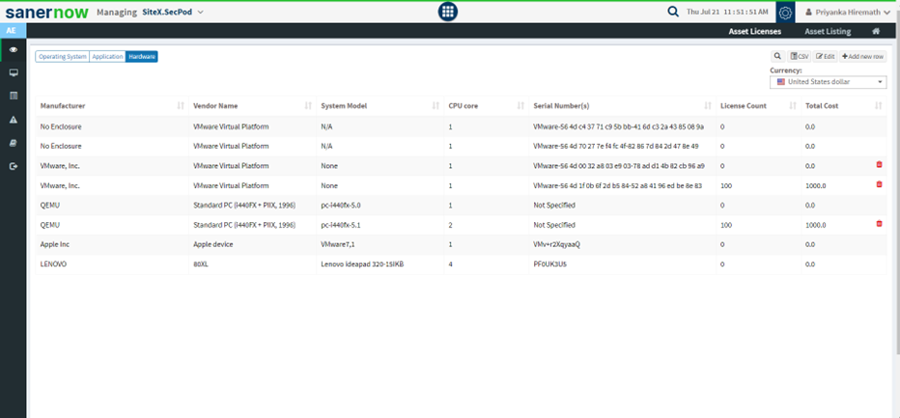Delete the QEMU pc-i440fx-5.1 row
900x418 pixels.
[x=879, y=223]
